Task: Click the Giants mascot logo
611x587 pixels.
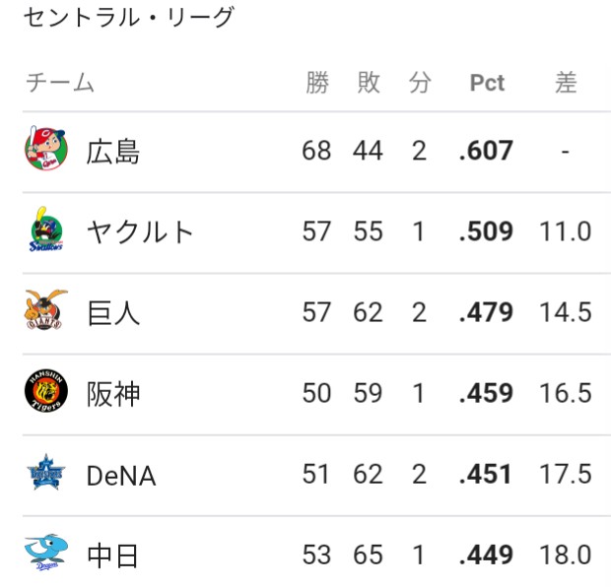Action: 46,310
